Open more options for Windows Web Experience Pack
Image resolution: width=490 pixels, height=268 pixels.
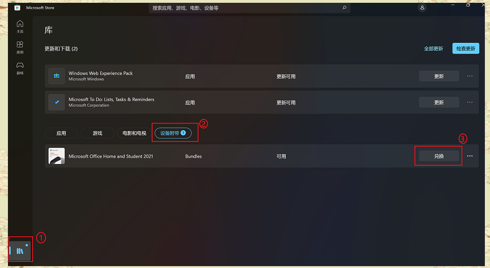click(469, 76)
